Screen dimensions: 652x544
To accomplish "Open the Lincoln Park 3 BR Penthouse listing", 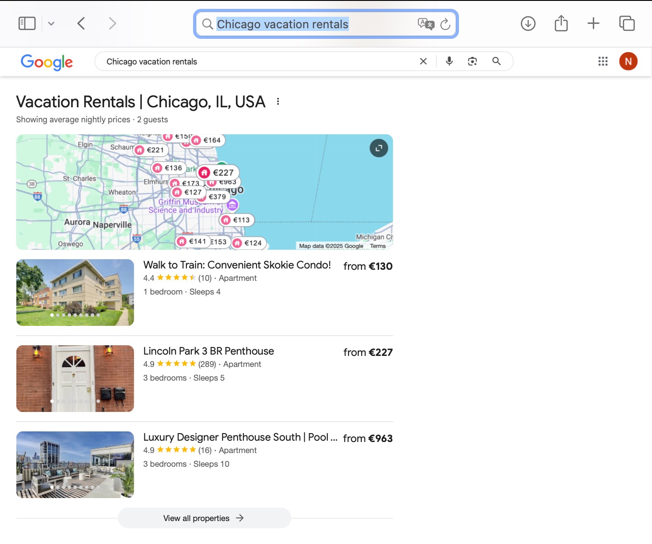I will tap(208, 351).
